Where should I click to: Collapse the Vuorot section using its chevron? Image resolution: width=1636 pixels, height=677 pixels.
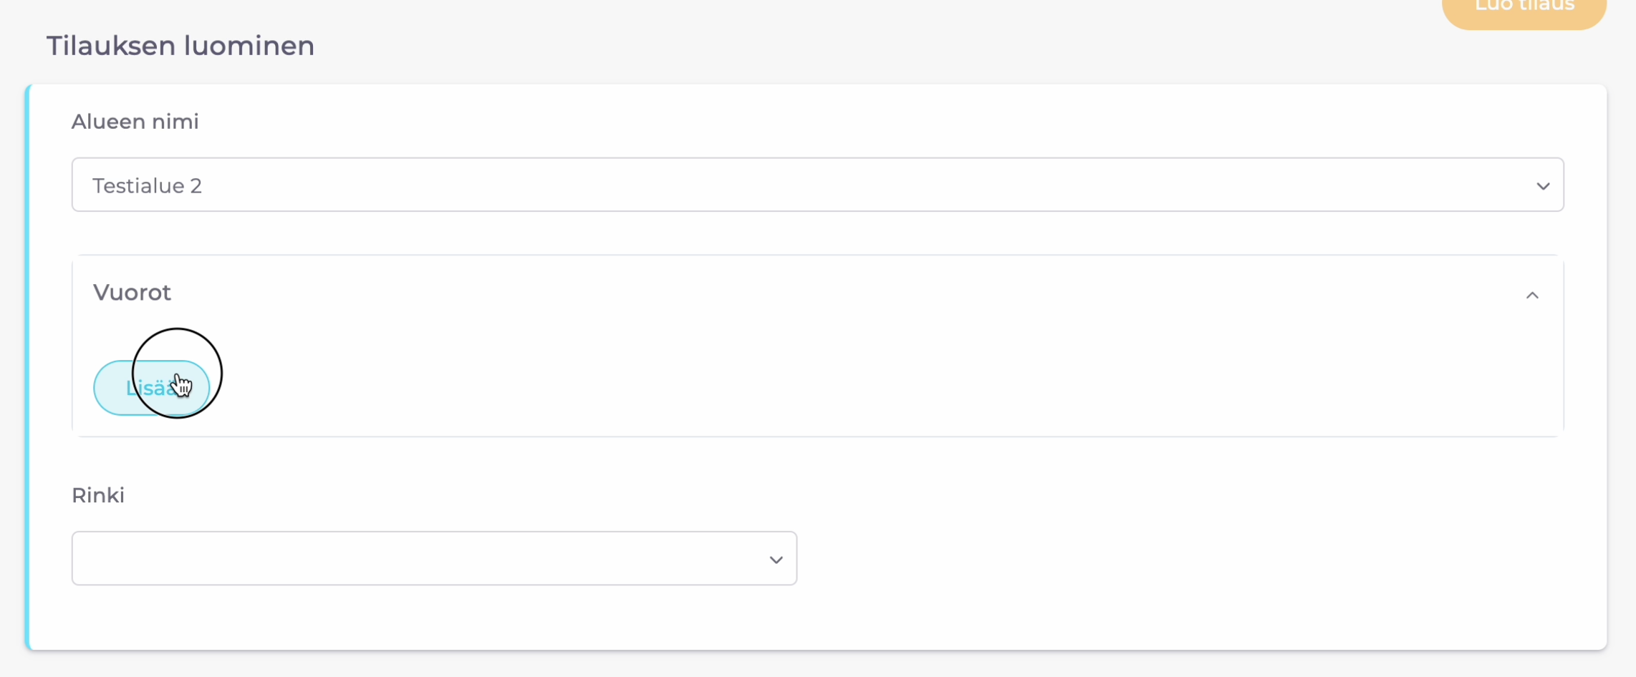1532,295
